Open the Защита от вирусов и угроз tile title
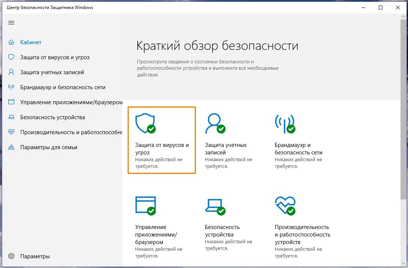 point(162,149)
